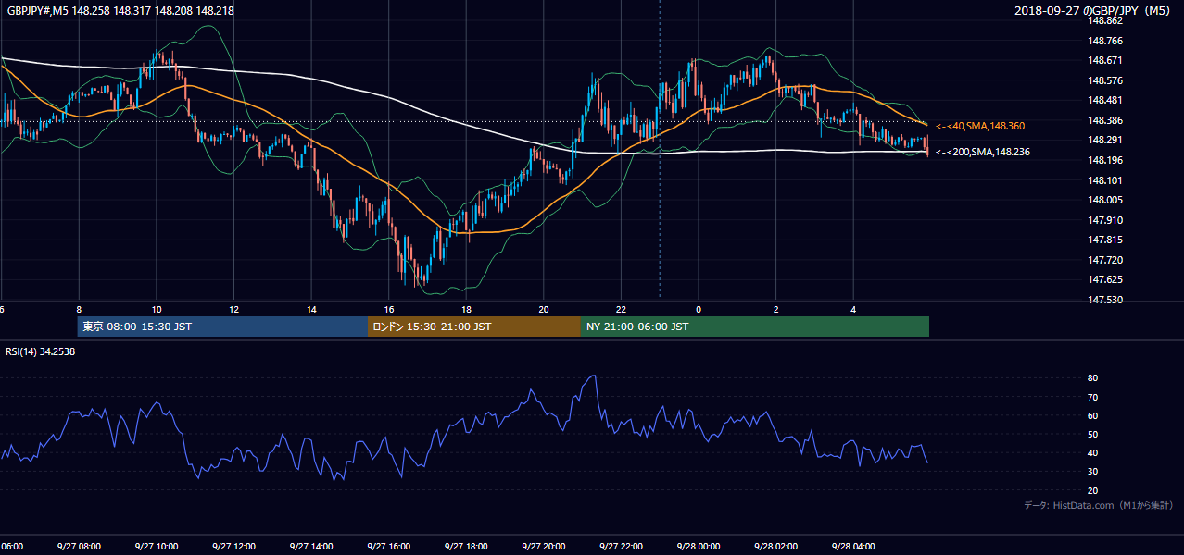The height and width of the screenshot is (555, 1184).
Task: Click price axis value 148.576
Action: tap(1104, 80)
